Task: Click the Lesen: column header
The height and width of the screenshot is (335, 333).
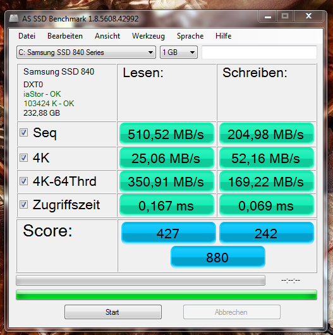Action: [x=143, y=73]
